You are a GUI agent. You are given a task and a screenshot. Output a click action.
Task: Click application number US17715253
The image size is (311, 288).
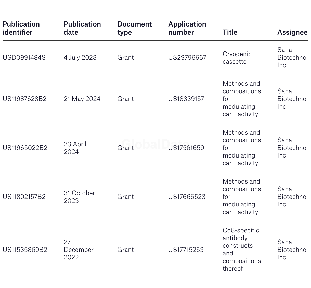pos(186,250)
